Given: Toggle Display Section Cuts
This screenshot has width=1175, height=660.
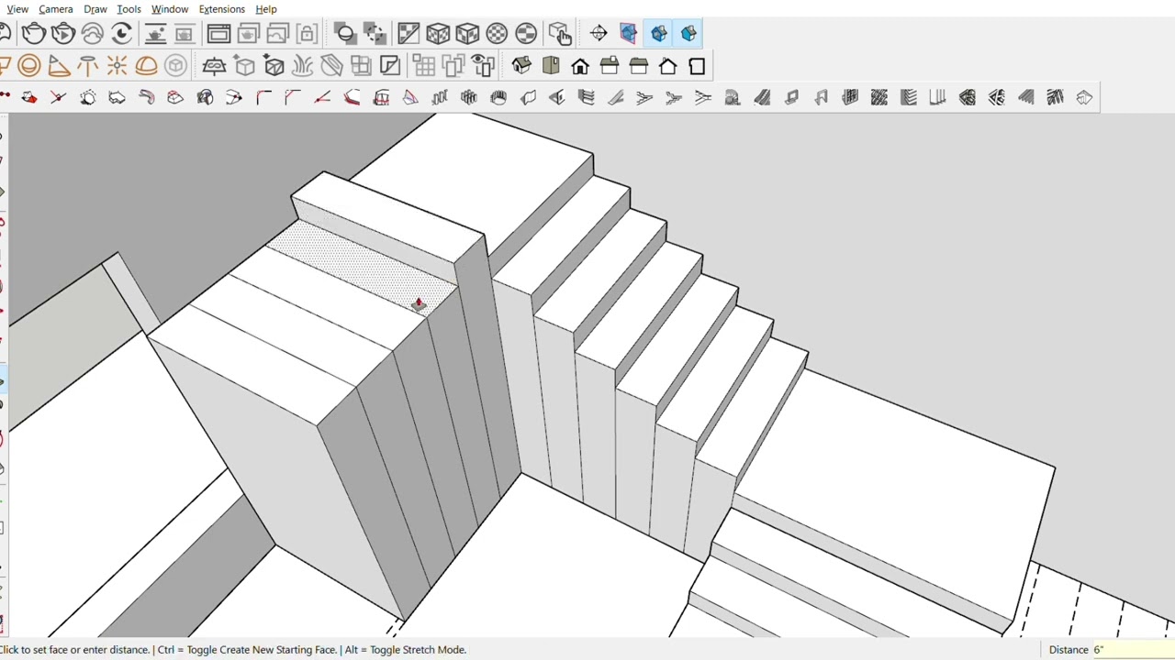Looking at the screenshot, I should point(659,34).
